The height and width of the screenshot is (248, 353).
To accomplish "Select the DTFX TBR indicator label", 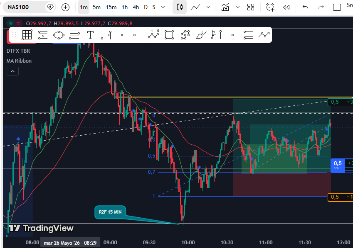I will tap(18, 51).
